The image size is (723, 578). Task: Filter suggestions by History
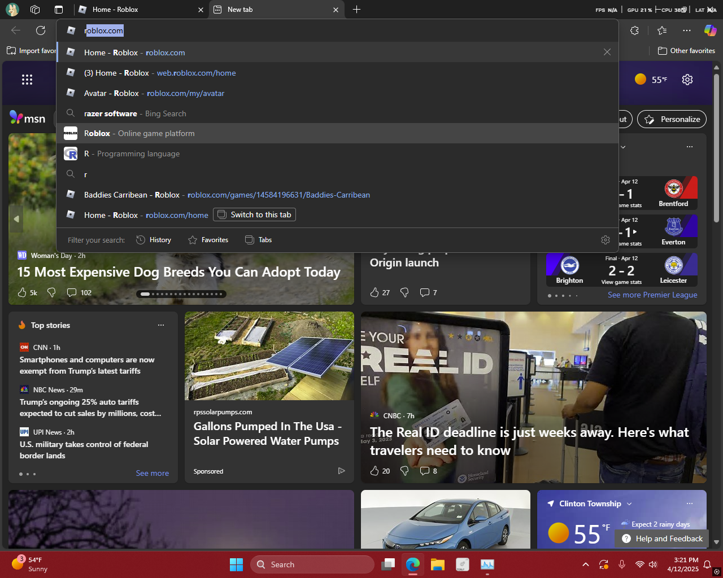pyautogui.click(x=154, y=240)
